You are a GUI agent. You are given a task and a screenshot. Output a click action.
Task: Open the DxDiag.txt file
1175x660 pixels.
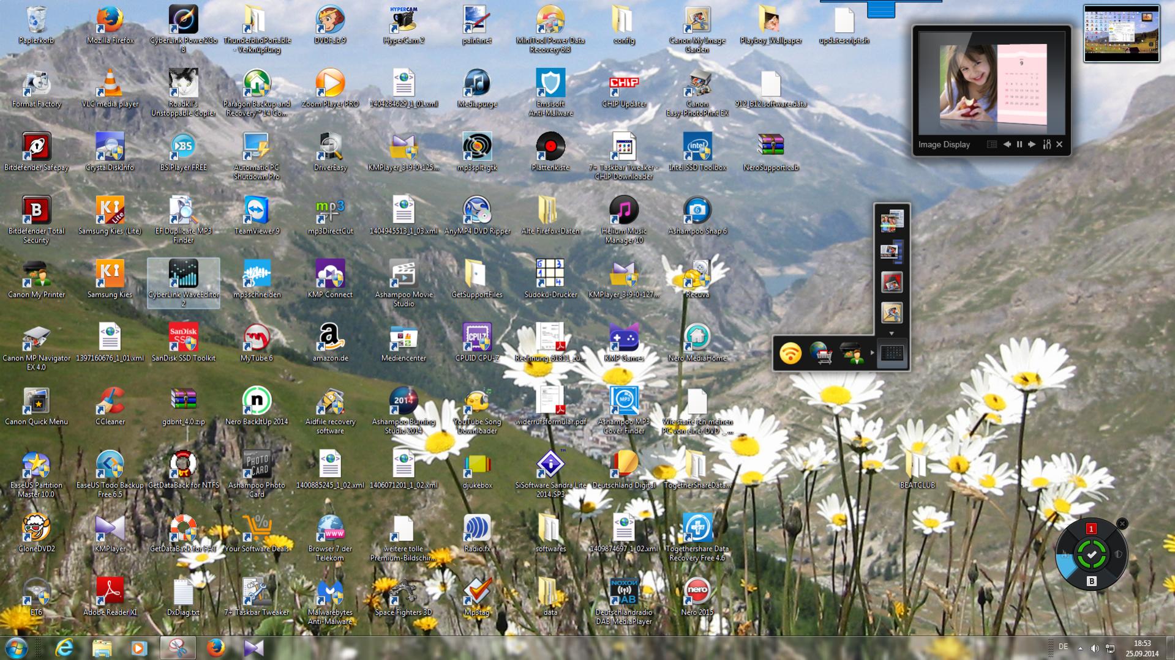point(183,598)
